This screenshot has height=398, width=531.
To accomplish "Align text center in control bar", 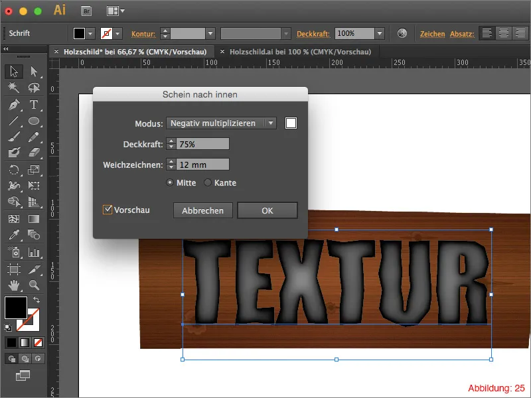I will tap(504, 33).
